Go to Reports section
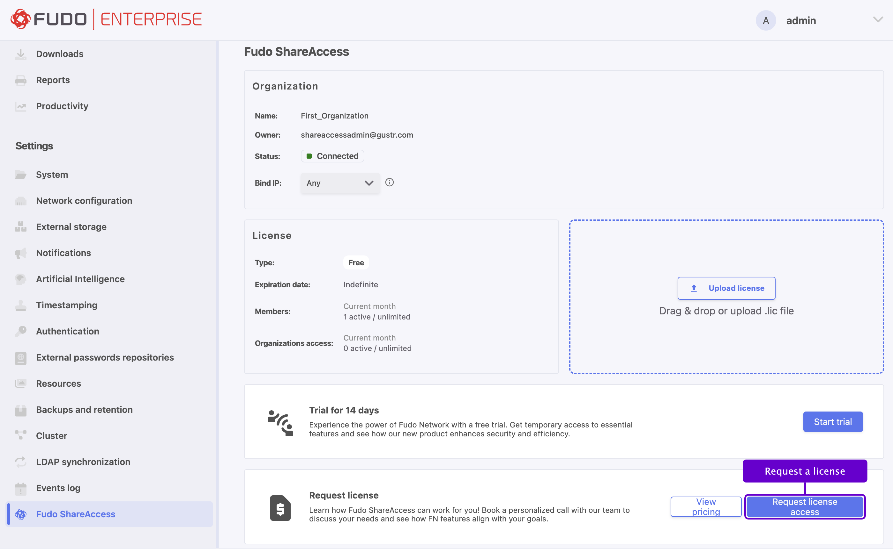 (53, 80)
